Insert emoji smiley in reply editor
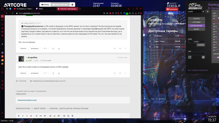The height and width of the screenshot is (123, 219). (x=68, y=116)
